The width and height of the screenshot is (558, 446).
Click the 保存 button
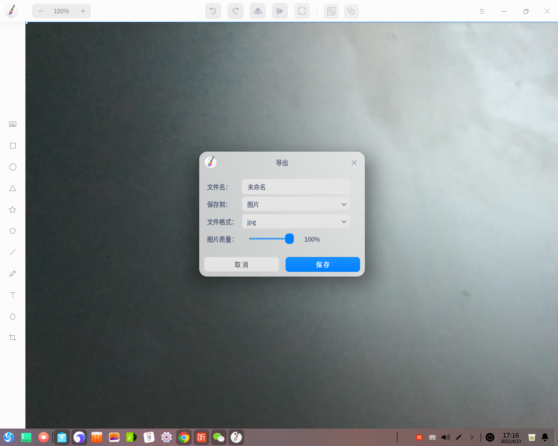click(x=323, y=264)
